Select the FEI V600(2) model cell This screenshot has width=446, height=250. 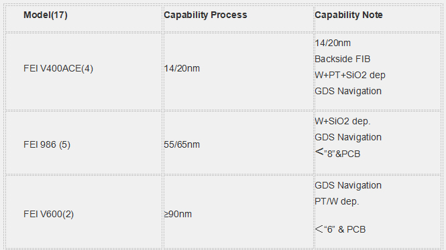[x=84, y=212]
